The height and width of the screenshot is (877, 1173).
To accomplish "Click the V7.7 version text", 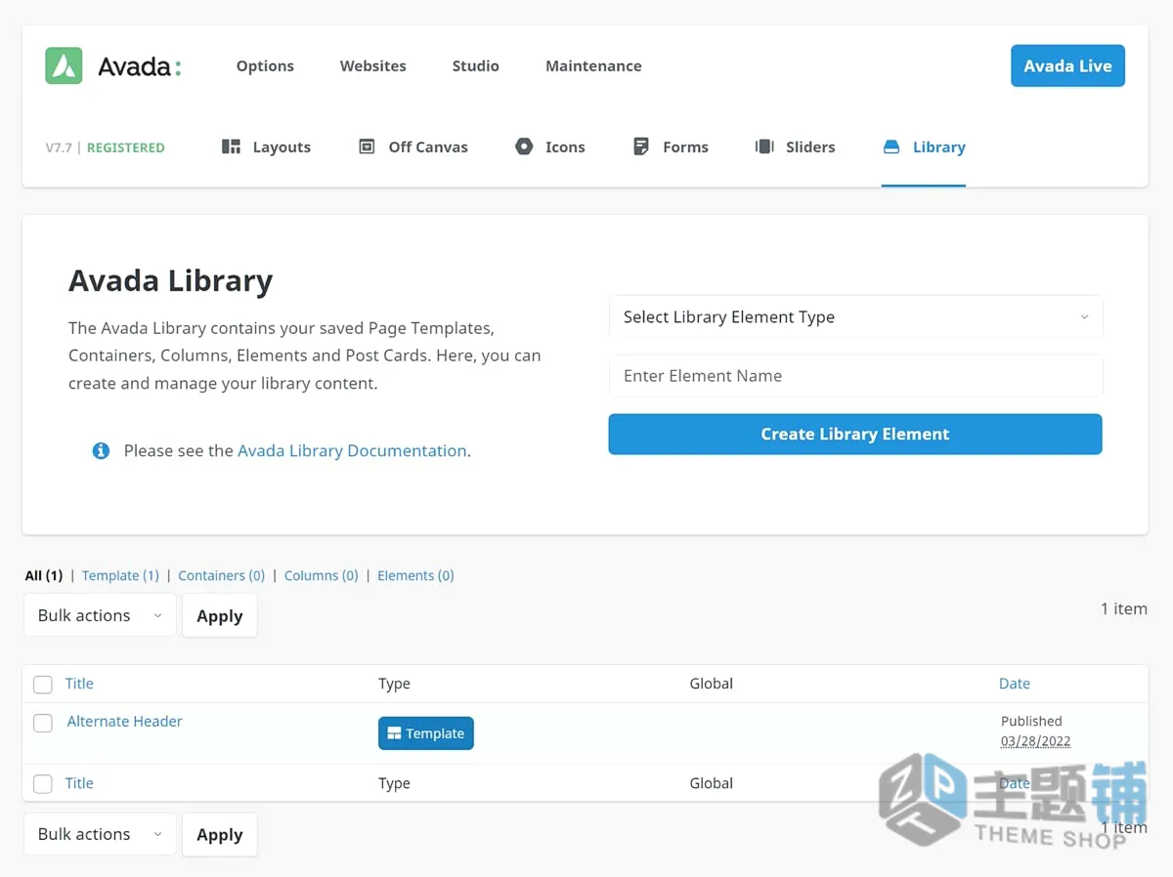I will (59, 147).
